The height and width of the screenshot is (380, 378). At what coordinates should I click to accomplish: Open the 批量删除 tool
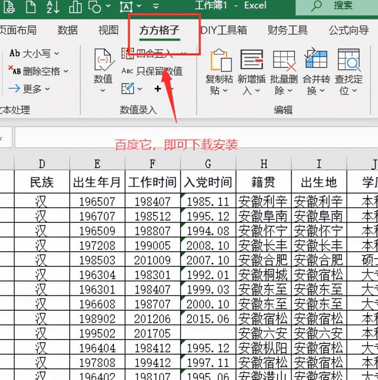click(x=284, y=71)
